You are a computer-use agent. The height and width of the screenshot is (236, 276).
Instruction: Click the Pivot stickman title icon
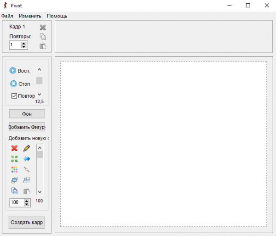click(6, 6)
